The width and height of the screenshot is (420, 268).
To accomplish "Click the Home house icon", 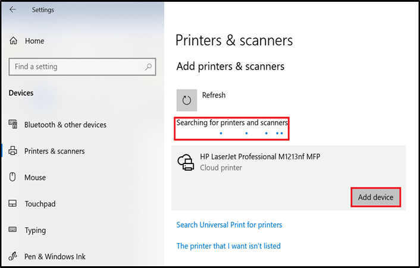I will click(x=14, y=40).
